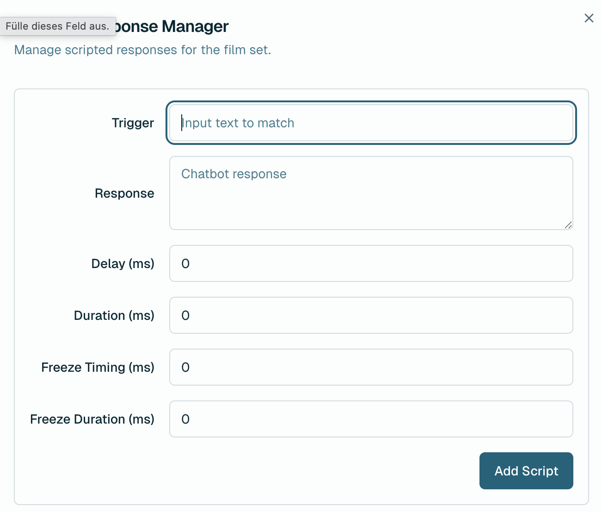This screenshot has width=602, height=512.
Task: Select the Duration (ms) input field
Action: tap(371, 315)
